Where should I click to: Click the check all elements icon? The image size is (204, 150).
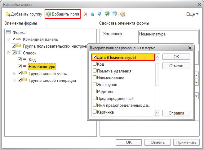[107, 14]
